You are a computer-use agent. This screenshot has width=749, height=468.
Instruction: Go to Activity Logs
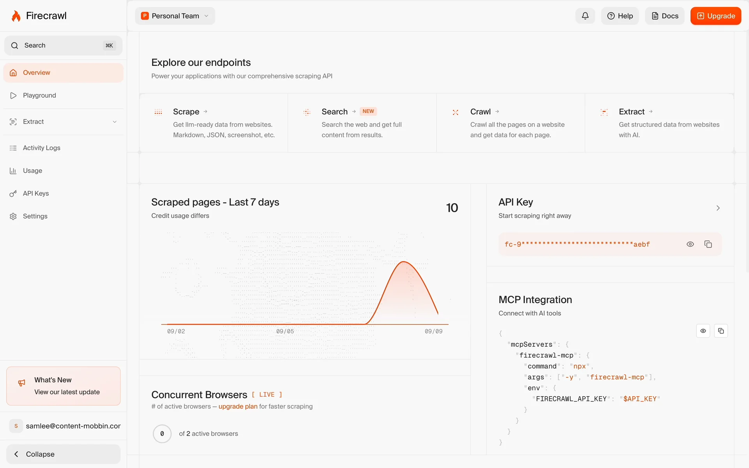coord(41,148)
